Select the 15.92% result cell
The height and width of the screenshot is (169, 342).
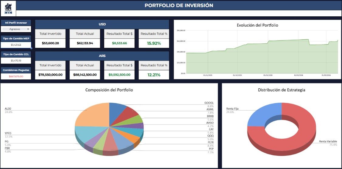(154, 43)
